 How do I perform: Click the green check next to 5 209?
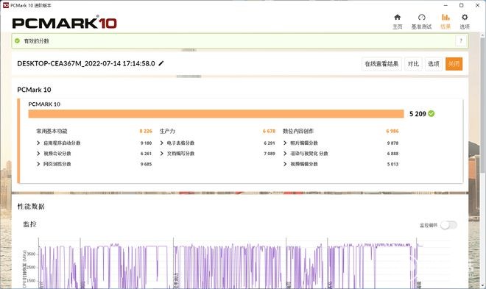[x=431, y=113]
